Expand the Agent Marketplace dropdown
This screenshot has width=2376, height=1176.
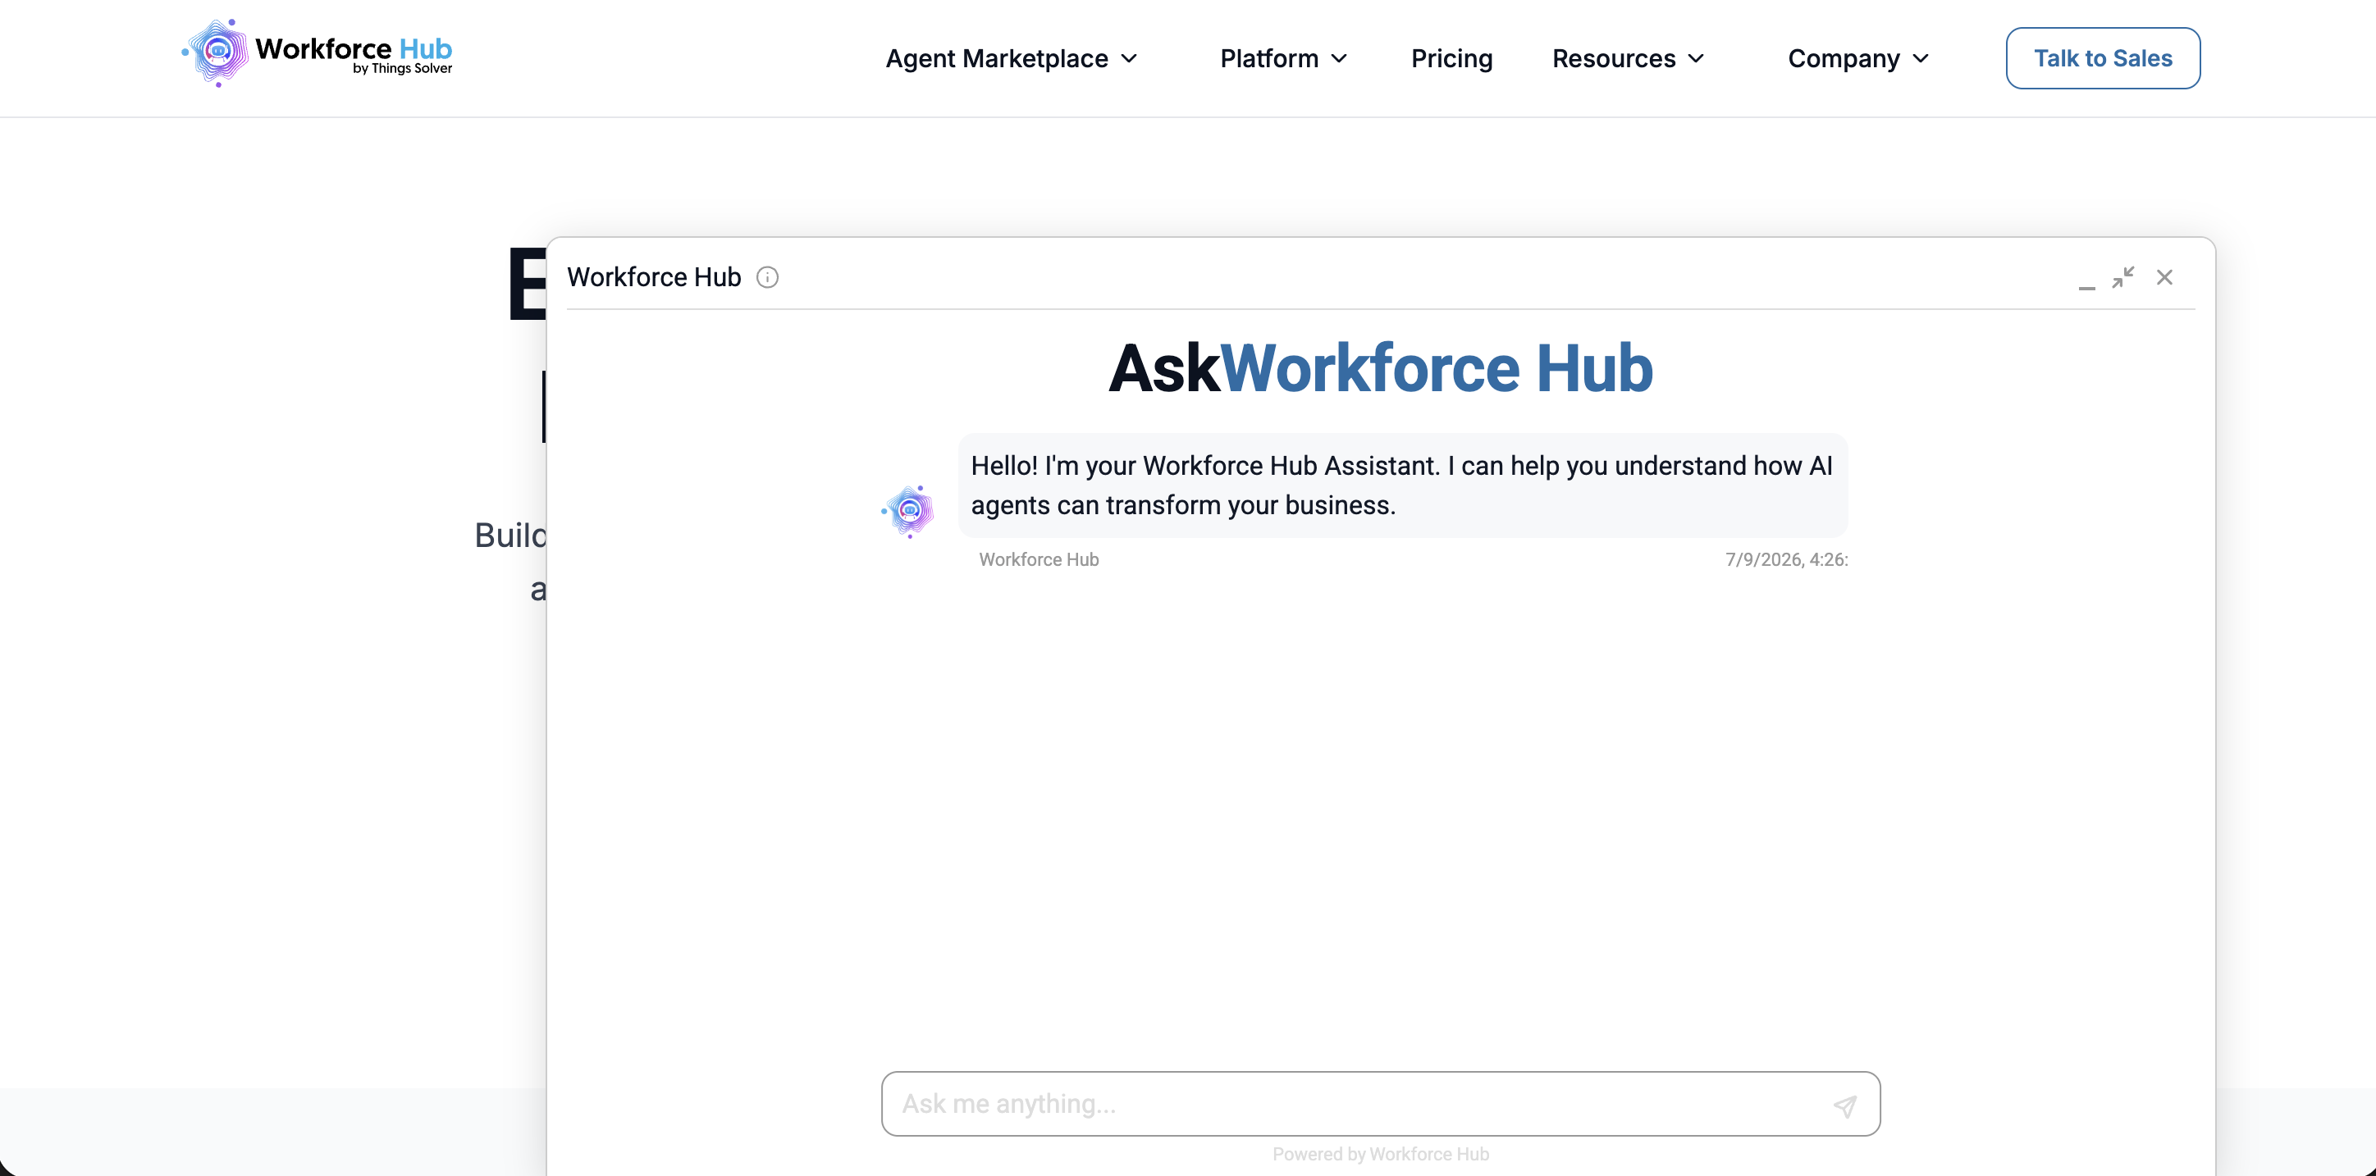(1012, 58)
